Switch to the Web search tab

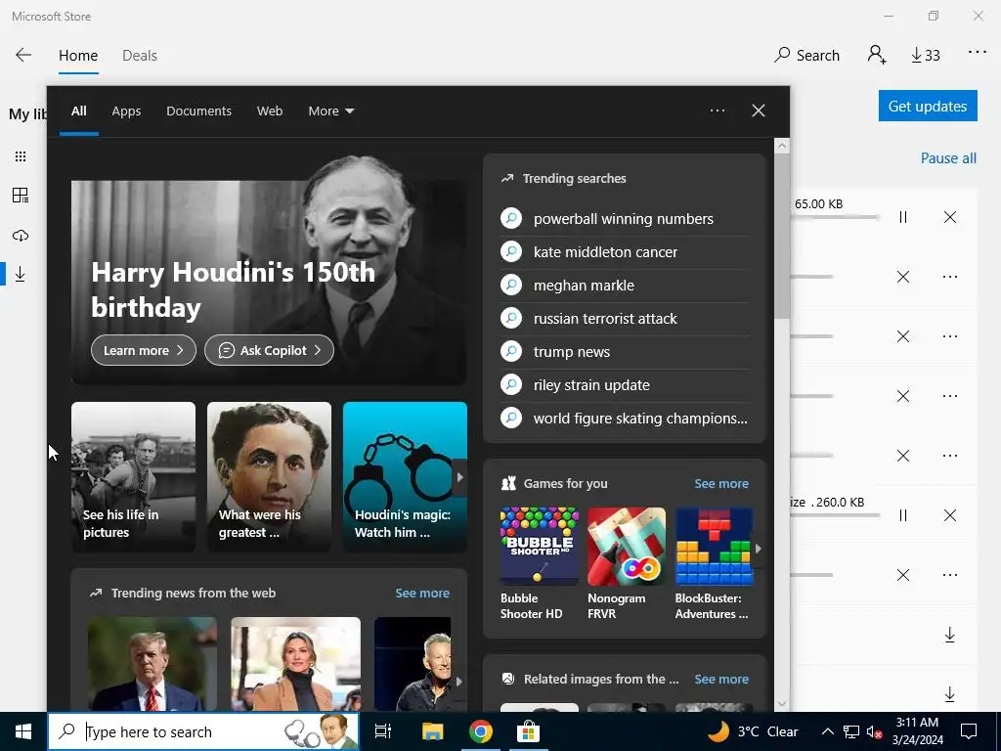(x=270, y=111)
